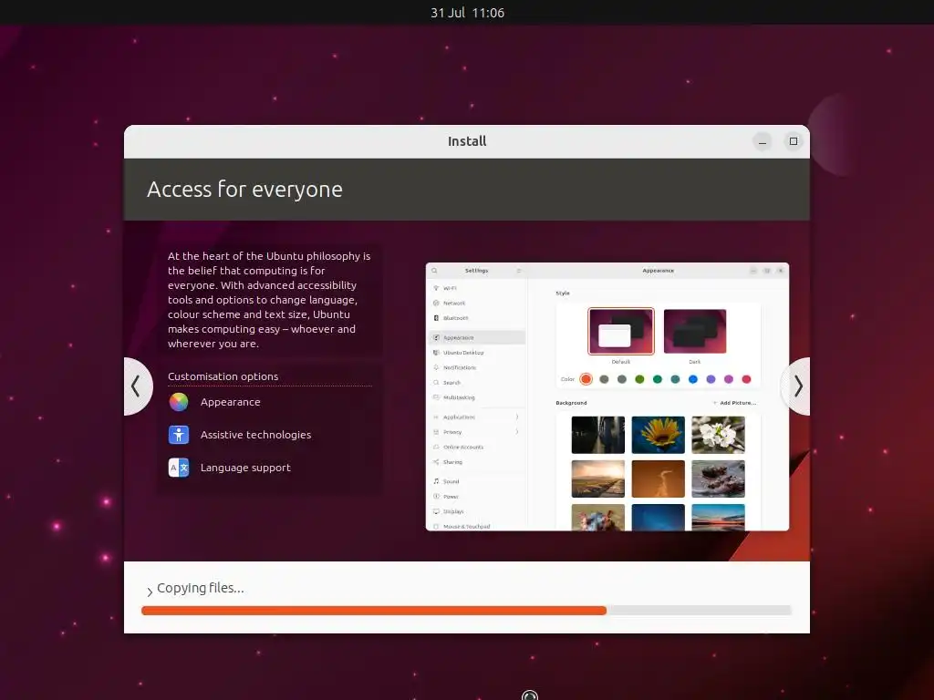Select Displays in the Settings preview sidebar
The width and height of the screenshot is (934, 700).
pyautogui.click(x=476, y=511)
